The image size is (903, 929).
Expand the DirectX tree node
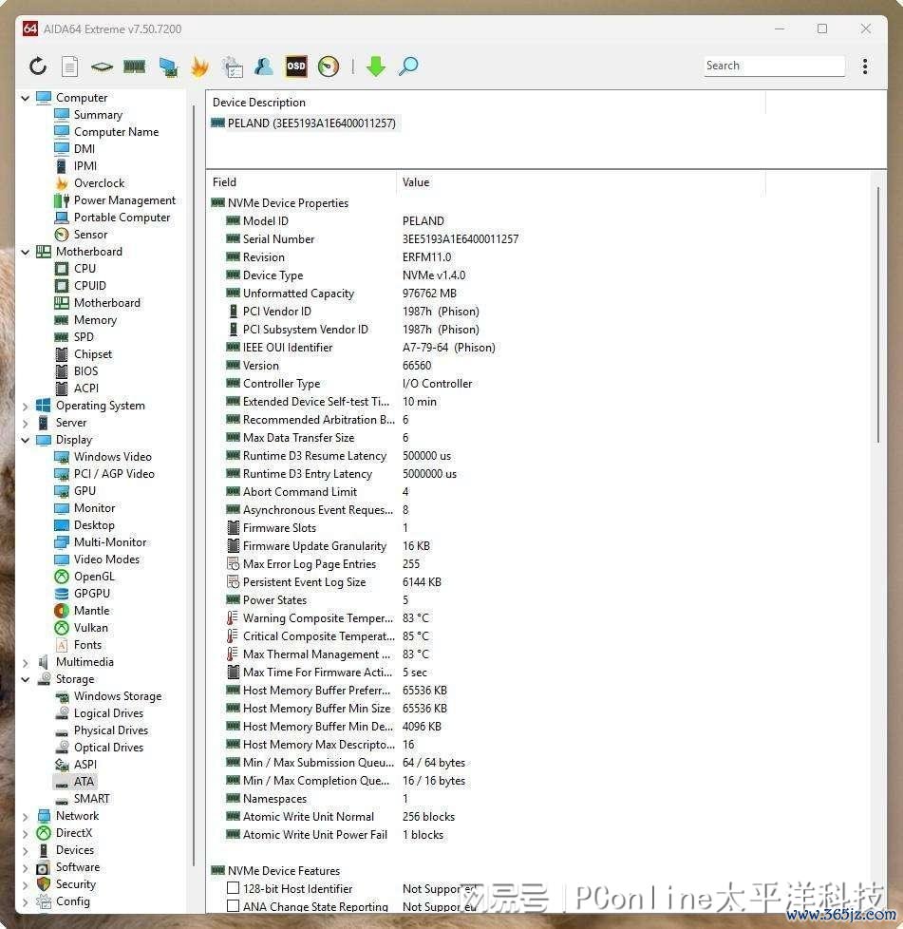point(25,834)
